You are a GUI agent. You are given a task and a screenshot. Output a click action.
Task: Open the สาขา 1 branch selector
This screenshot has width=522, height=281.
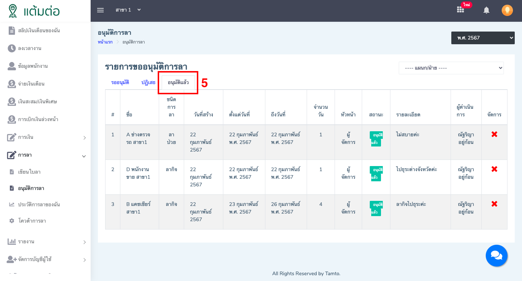click(x=128, y=10)
